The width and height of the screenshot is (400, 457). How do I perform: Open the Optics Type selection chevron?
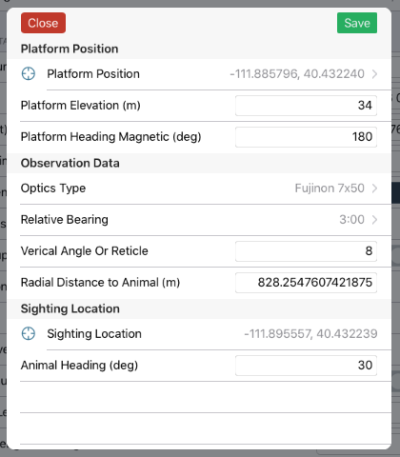(374, 189)
